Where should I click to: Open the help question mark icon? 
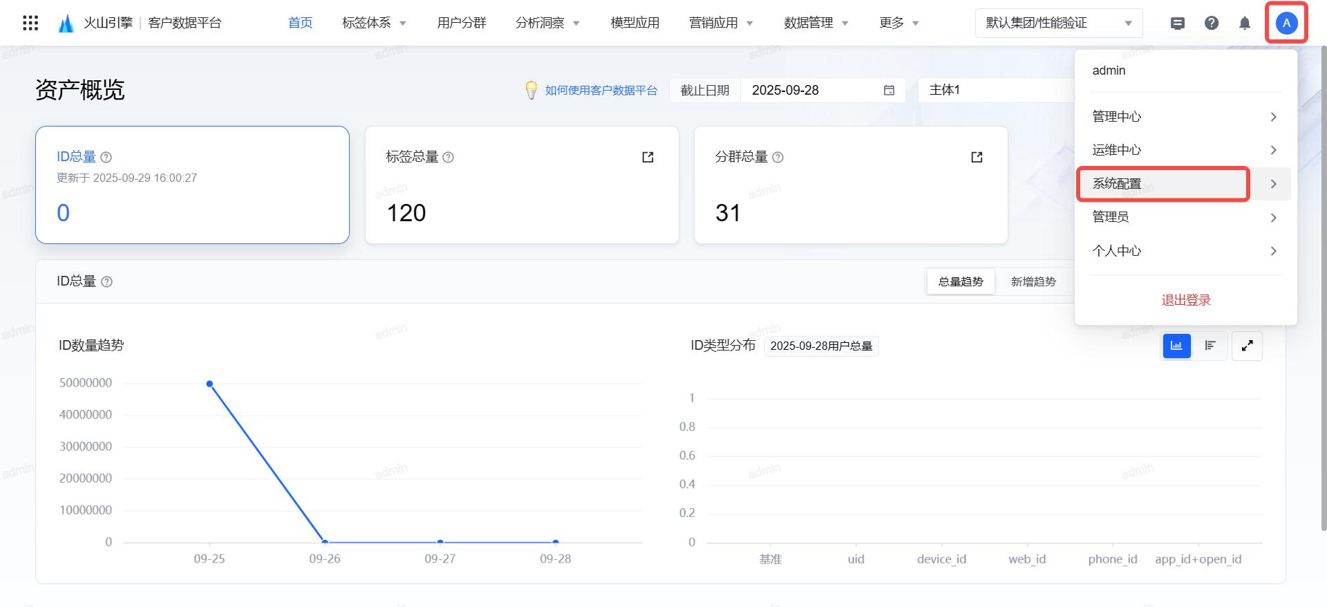point(1211,23)
